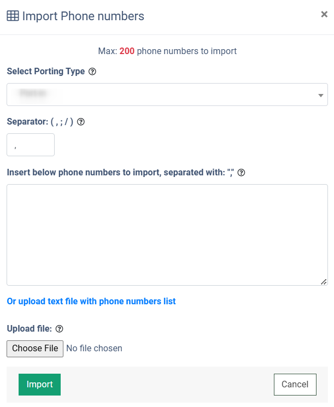Click the help icon next to Upload file
Viewport: 334px width, 407px height.
pos(59,329)
